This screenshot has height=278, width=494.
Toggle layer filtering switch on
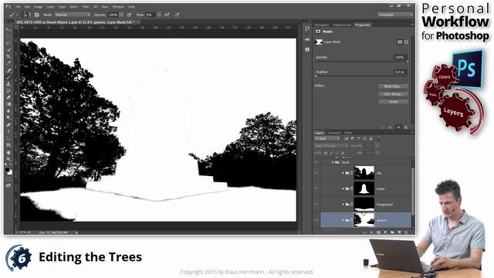coord(379,139)
